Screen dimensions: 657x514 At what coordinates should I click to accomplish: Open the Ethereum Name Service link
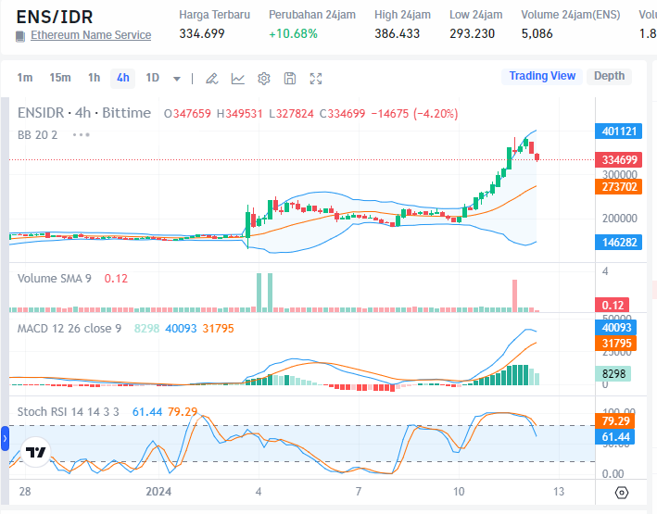tap(91, 35)
